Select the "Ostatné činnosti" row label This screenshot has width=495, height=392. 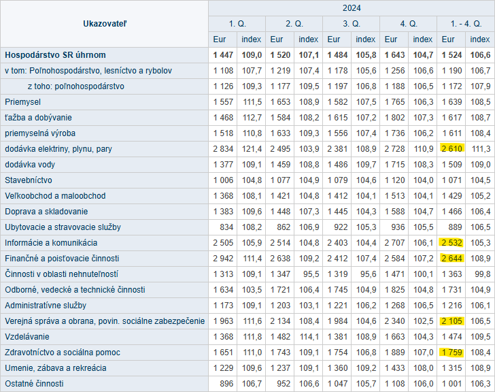point(34,384)
